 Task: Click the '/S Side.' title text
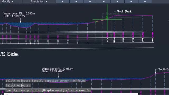coord(10,54)
